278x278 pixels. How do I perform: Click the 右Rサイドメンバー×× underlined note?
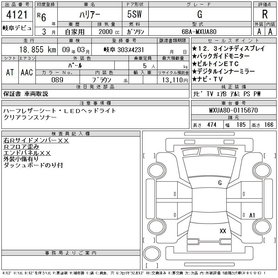[x=36, y=140]
